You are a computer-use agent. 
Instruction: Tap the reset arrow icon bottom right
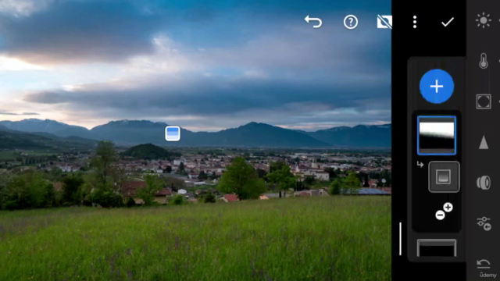click(484, 264)
